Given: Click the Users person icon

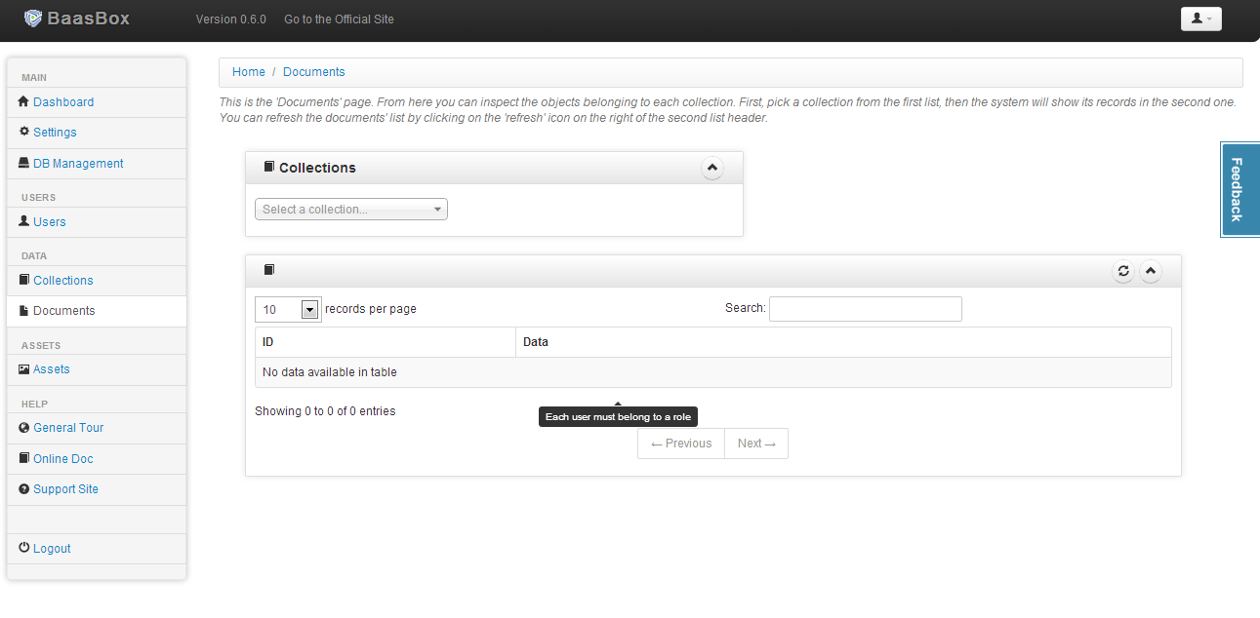Looking at the screenshot, I should coord(24,221).
